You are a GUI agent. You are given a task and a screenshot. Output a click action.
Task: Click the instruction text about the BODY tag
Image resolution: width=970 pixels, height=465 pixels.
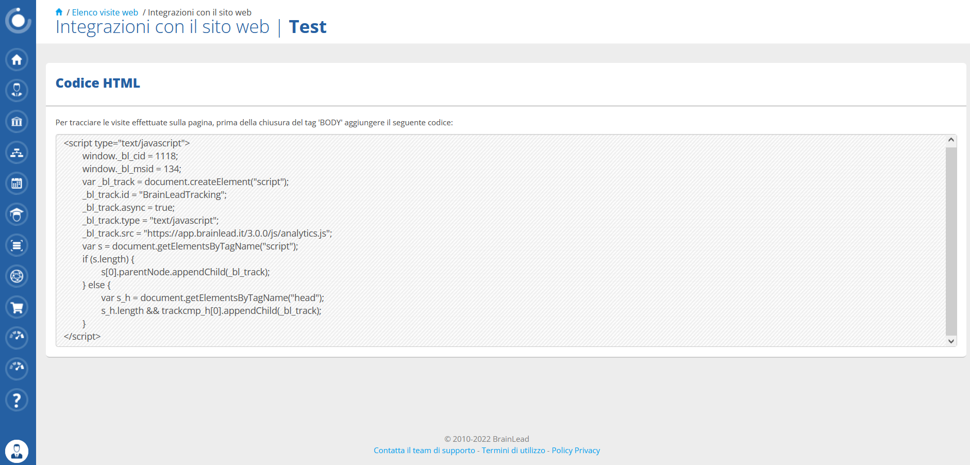coord(254,122)
